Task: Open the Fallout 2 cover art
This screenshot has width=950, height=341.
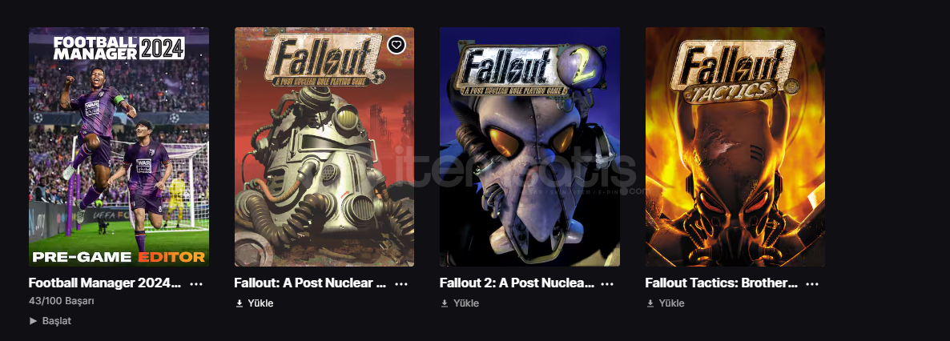Action: point(529,146)
